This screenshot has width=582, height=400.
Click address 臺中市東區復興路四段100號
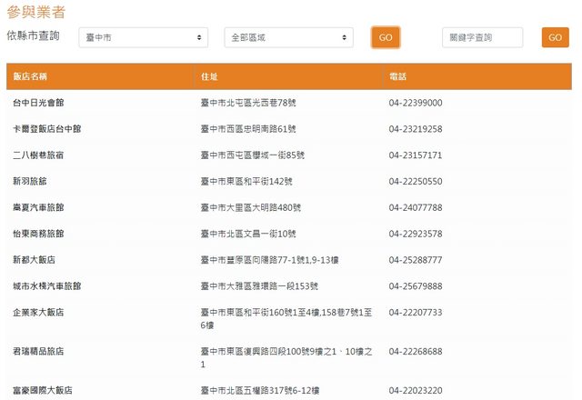[x=286, y=357]
